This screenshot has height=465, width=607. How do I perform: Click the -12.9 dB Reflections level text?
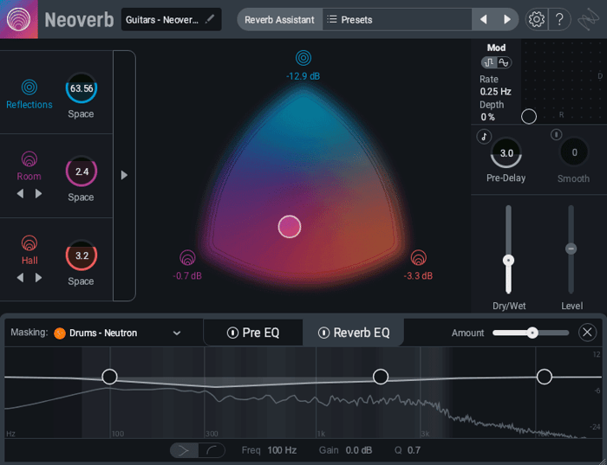point(303,76)
